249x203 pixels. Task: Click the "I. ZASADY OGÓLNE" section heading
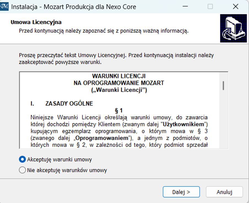pyautogui.click(x=62, y=104)
